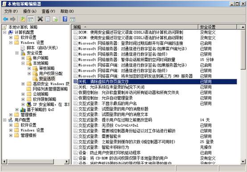Go back with the blue left arrow
247x172 pixels.
coord(5,19)
